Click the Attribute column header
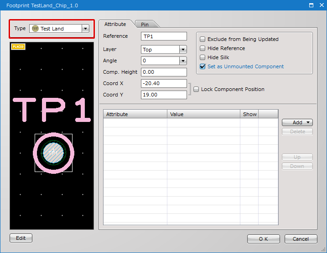The width and height of the screenshot is (327, 253). point(135,114)
